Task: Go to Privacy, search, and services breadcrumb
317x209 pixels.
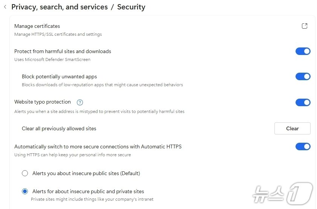Action: click(x=60, y=7)
